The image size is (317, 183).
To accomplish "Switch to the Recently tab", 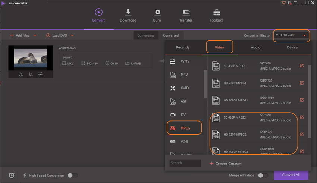I will pos(183,47).
